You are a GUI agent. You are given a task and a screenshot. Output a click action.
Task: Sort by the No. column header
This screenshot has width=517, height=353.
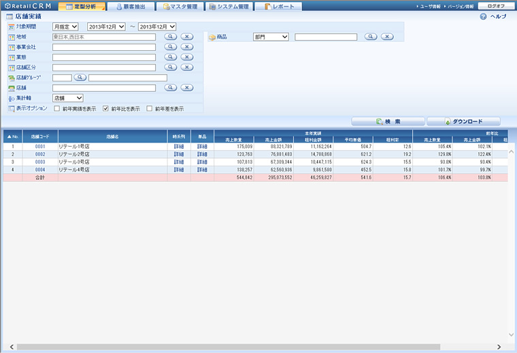pyautogui.click(x=13, y=136)
